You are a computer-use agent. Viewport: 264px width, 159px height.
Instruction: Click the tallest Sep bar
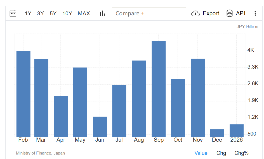click(159, 89)
